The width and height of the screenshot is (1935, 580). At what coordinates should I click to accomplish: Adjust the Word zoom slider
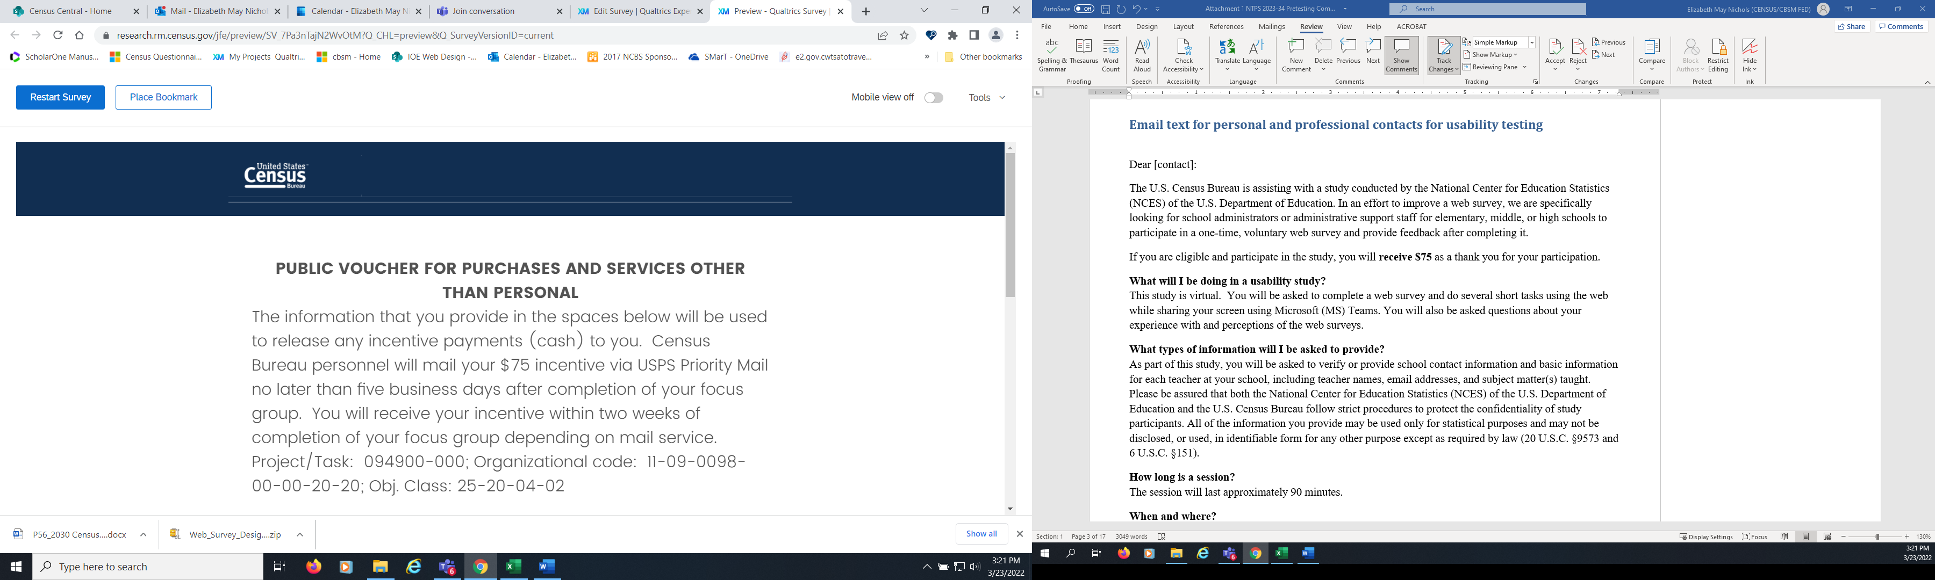[x=1876, y=536]
